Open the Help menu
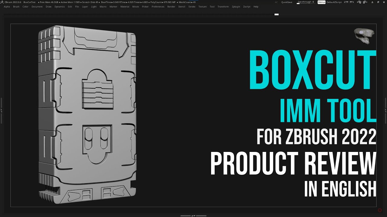This screenshot has height=217, width=387. click(256, 7)
